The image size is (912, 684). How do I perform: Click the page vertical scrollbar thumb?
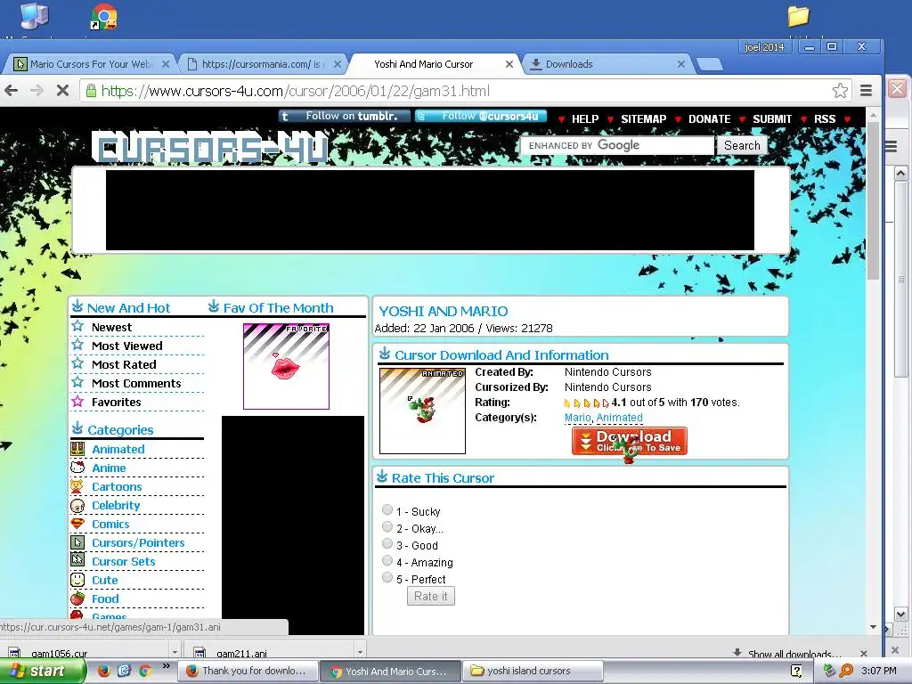(x=873, y=200)
